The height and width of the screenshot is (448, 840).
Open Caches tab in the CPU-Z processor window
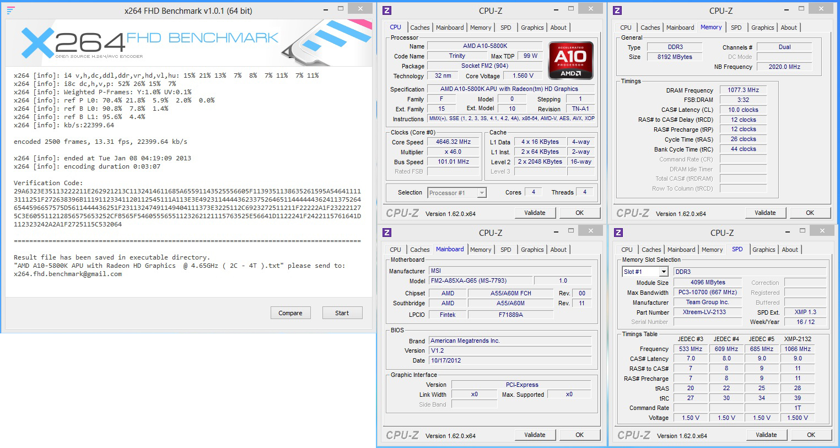click(419, 28)
